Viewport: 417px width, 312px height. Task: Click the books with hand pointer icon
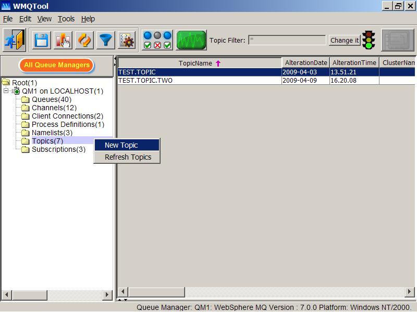click(63, 41)
